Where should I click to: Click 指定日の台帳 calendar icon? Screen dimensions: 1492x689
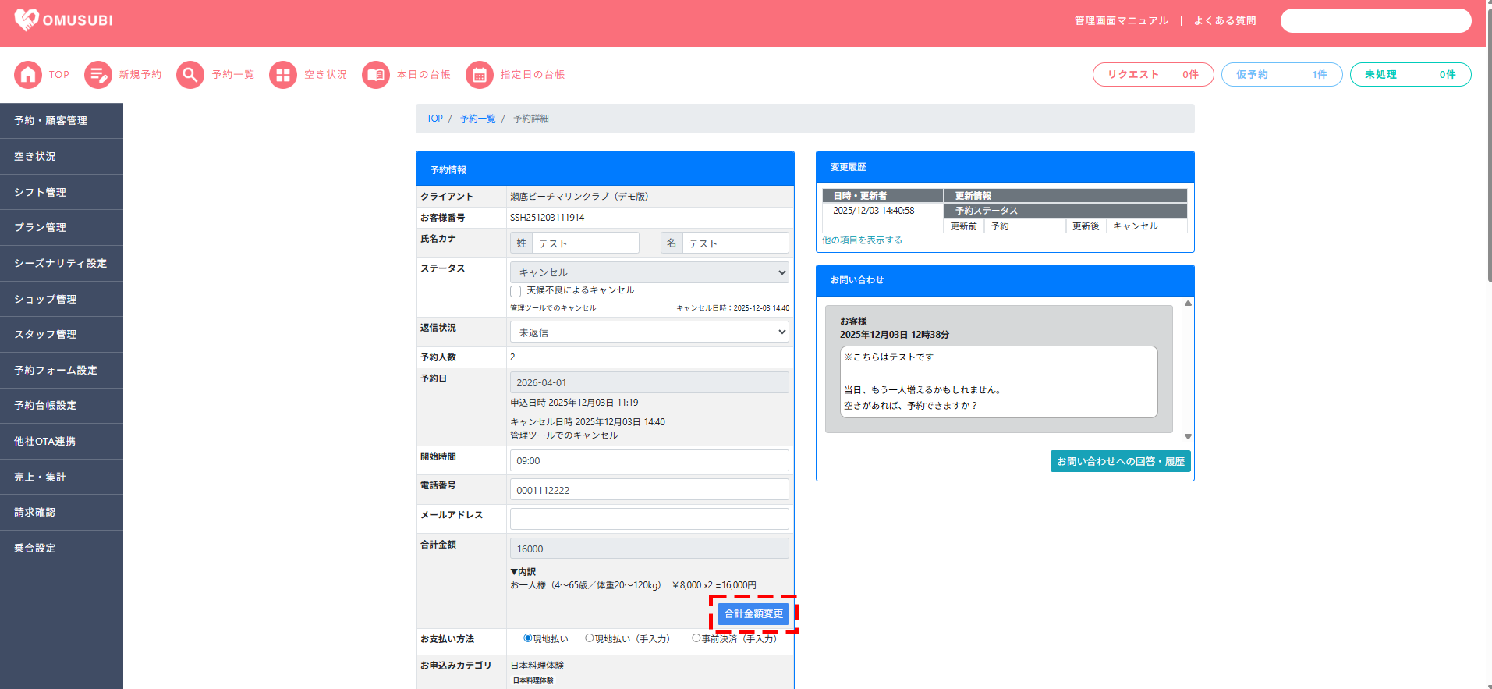pyautogui.click(x=480, y=75)
